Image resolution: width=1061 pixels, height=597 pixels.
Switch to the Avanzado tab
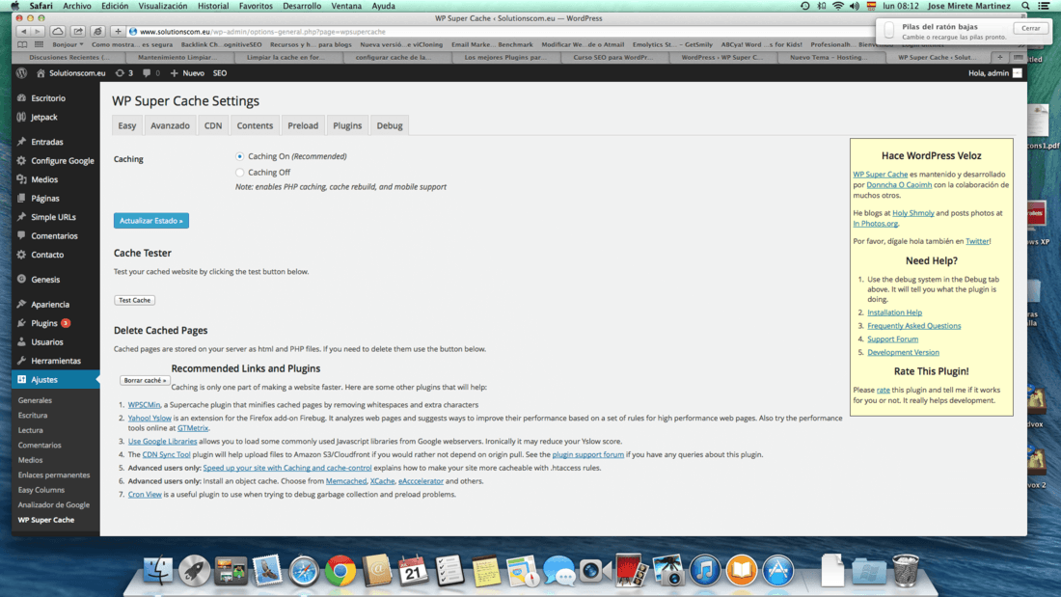coord(170,125)
